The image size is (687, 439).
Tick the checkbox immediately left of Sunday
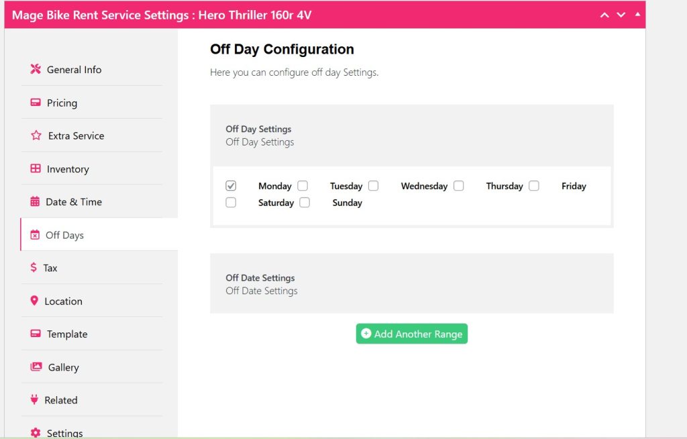click(x=305, y=202)
